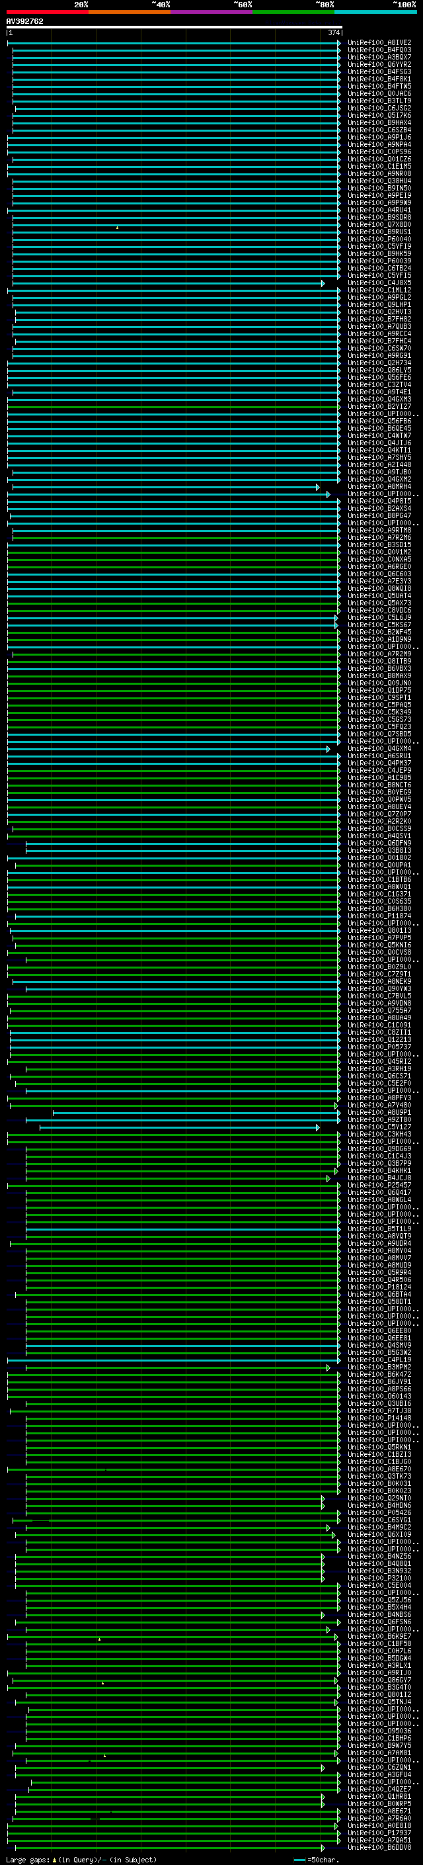
Task: Select the UniRef100_A9P1J6 label
Action: point(379,138)
